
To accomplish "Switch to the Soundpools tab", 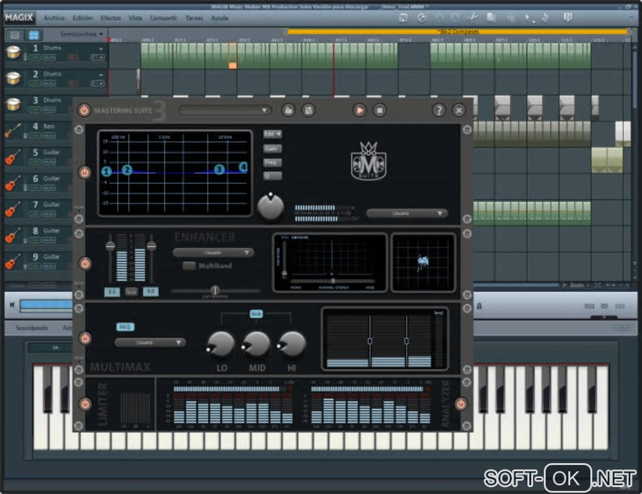I will coord(31,328).
